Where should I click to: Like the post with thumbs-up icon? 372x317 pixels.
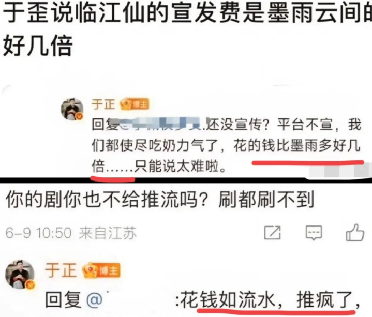tap(355, 232)
